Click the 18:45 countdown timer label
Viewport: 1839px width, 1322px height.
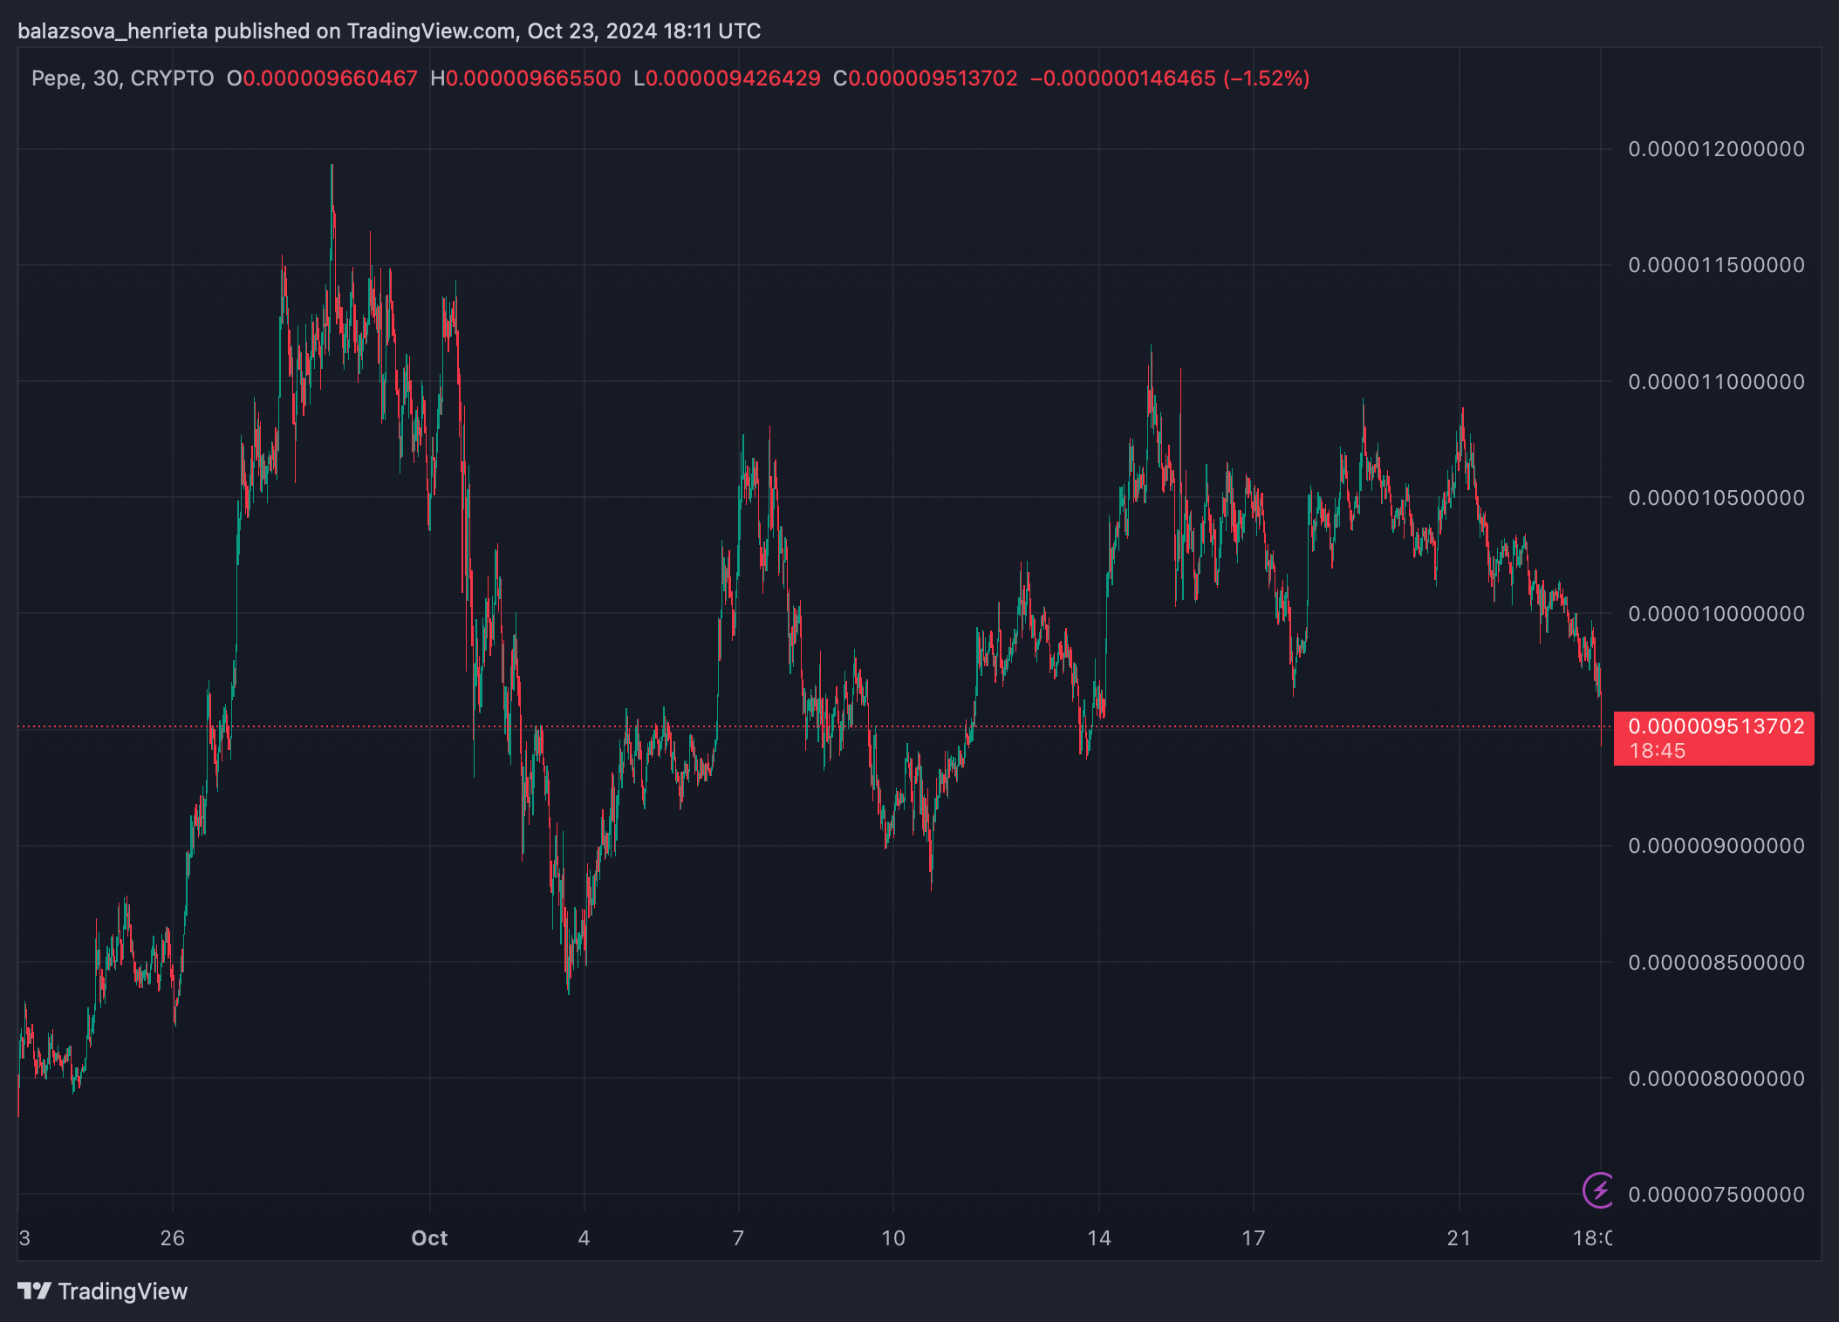click(x=1657, y=751)
